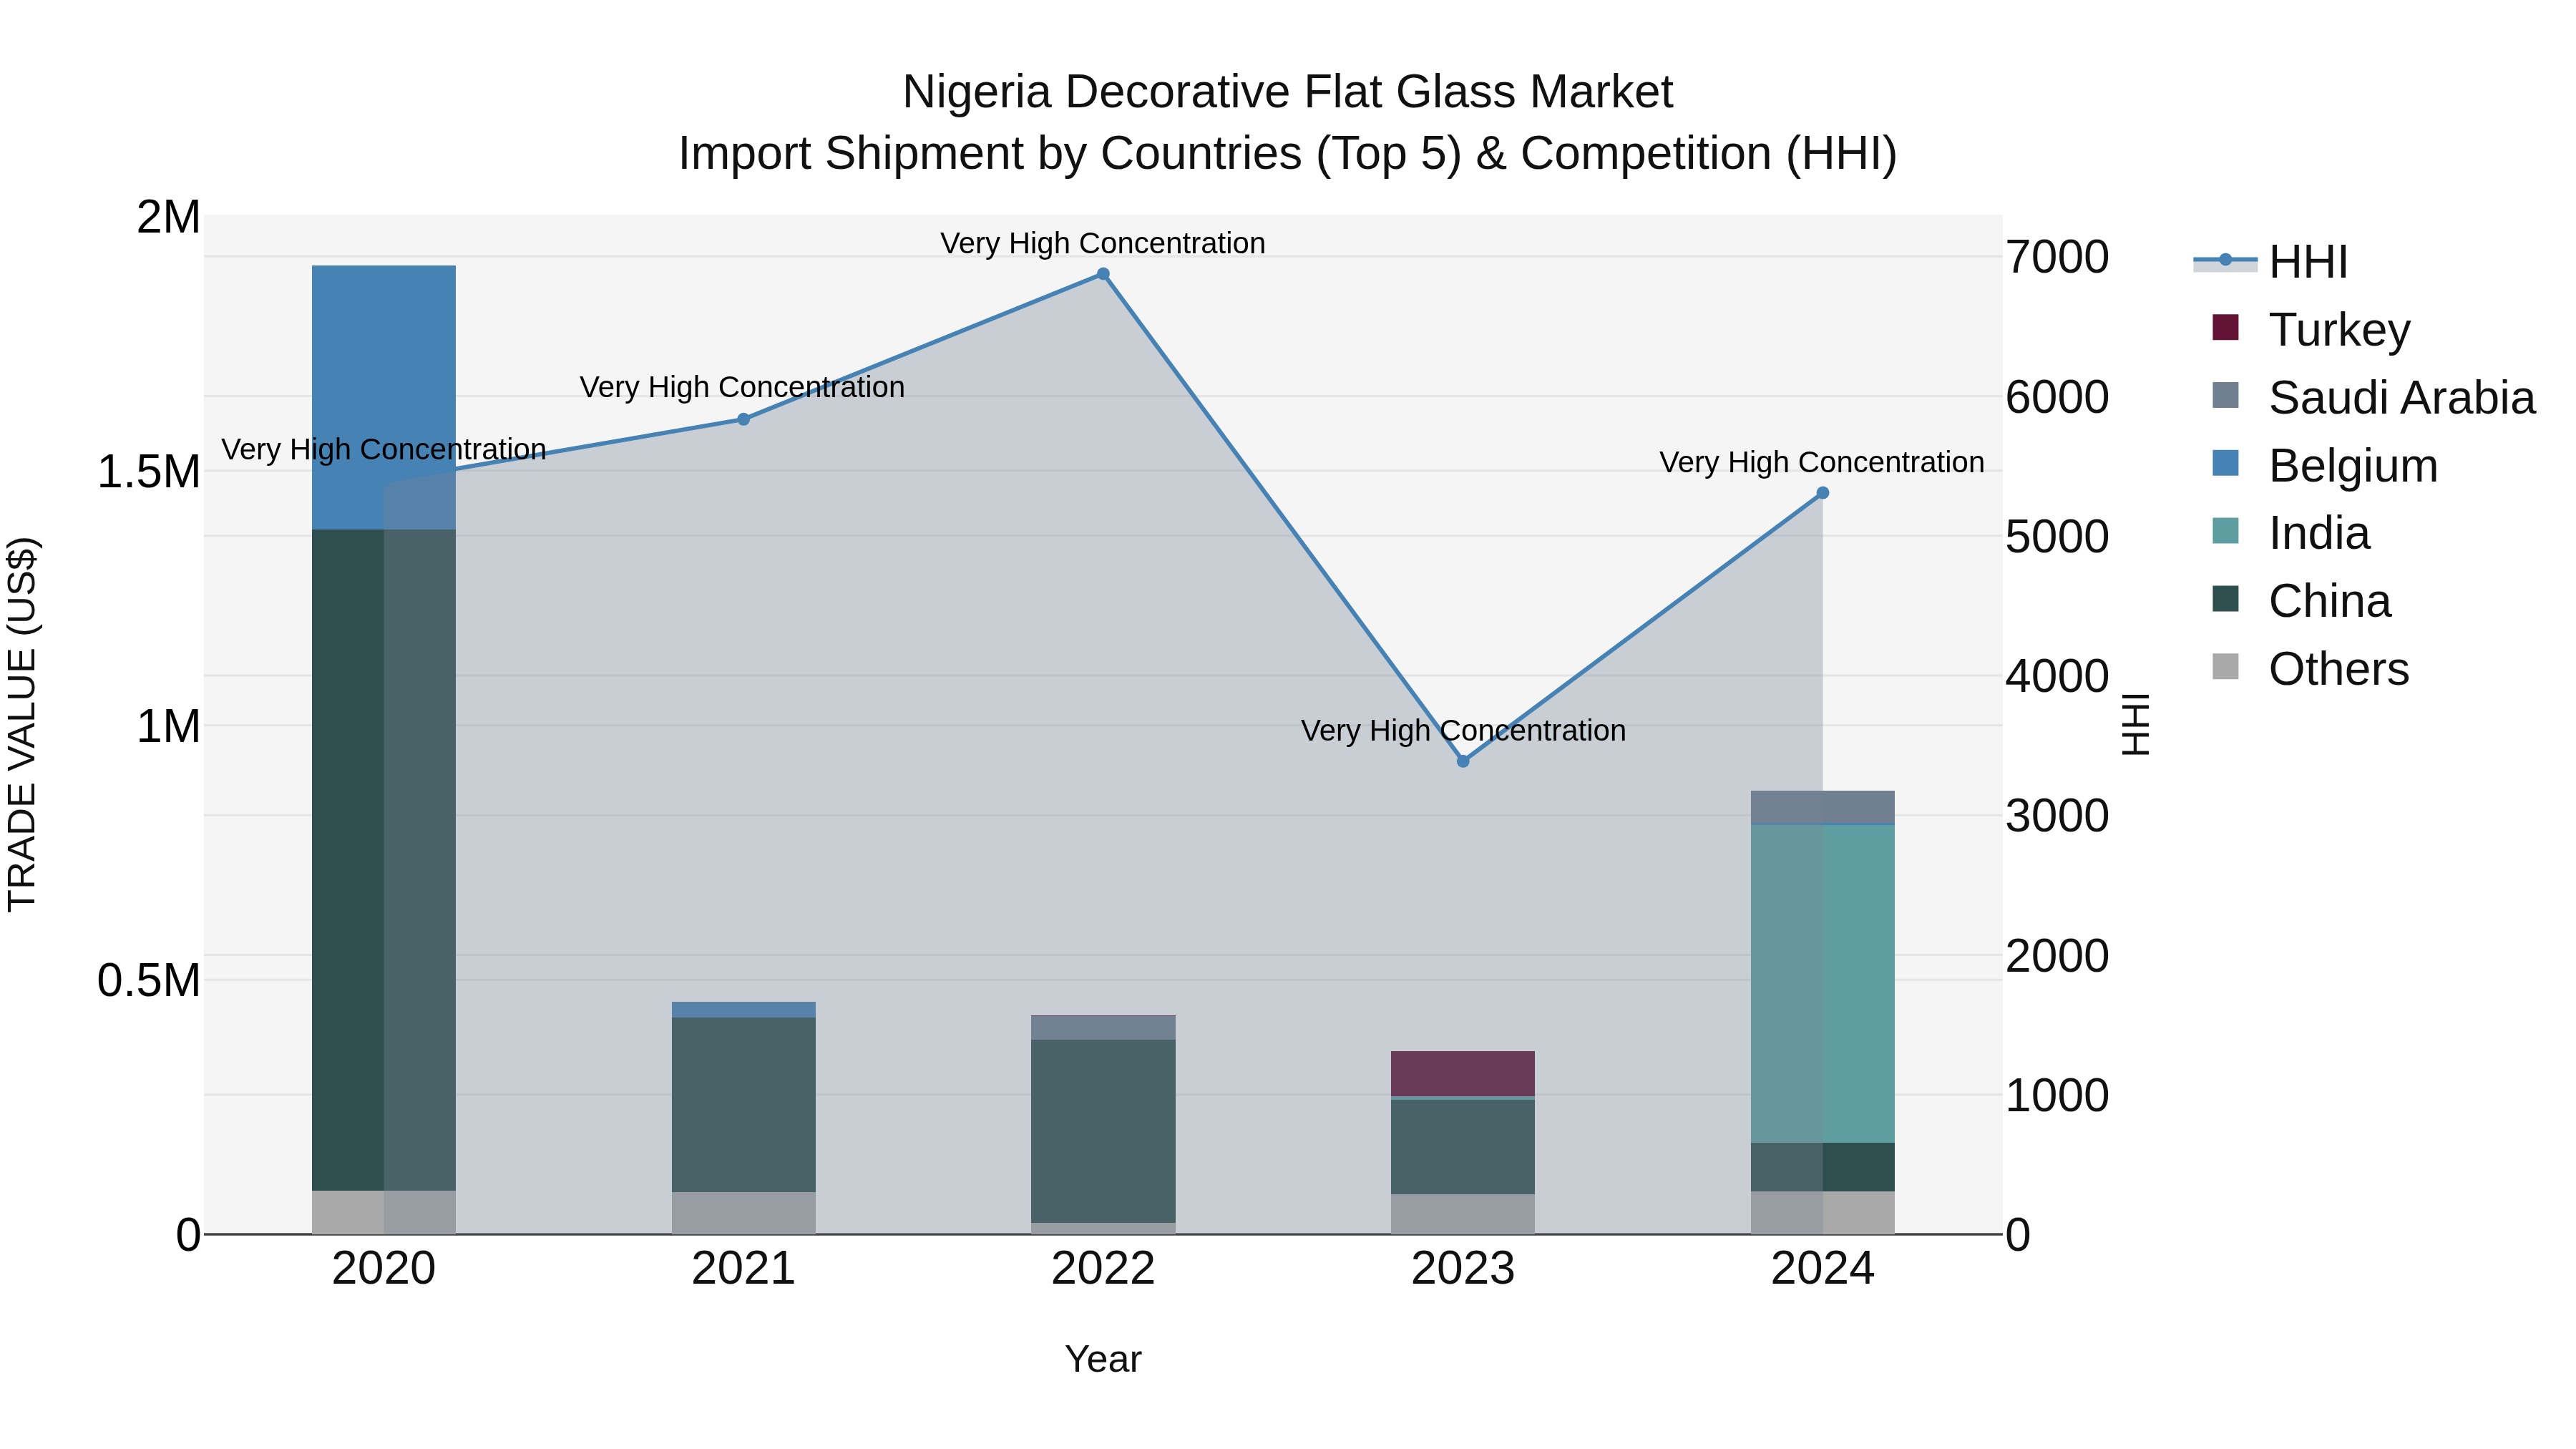Click the 2023 x-axis label

pos(1463,1269)
